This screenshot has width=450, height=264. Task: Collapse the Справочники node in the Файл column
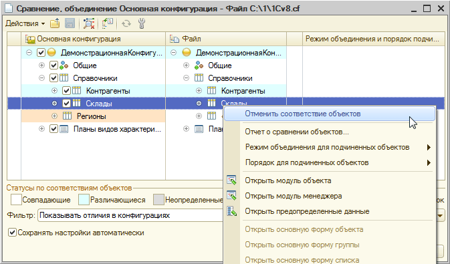[187, 78]
